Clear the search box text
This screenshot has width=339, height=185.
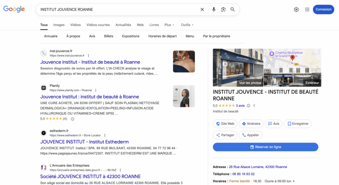(x=202, y=10)
